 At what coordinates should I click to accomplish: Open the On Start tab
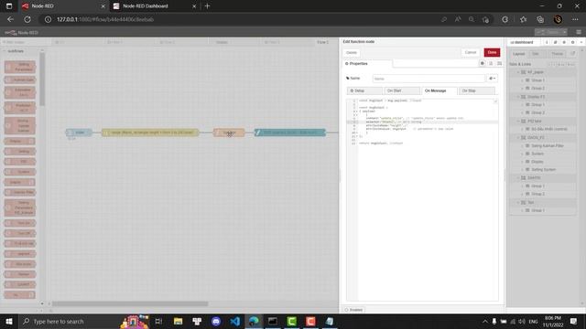point(402,90)
